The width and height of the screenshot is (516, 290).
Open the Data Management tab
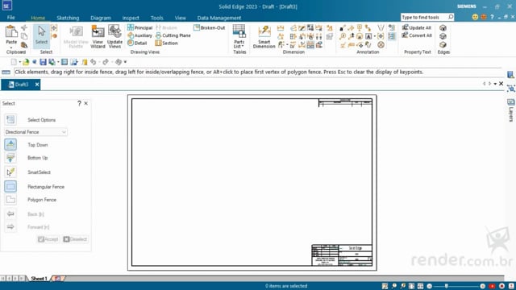(x=219, y=18)
